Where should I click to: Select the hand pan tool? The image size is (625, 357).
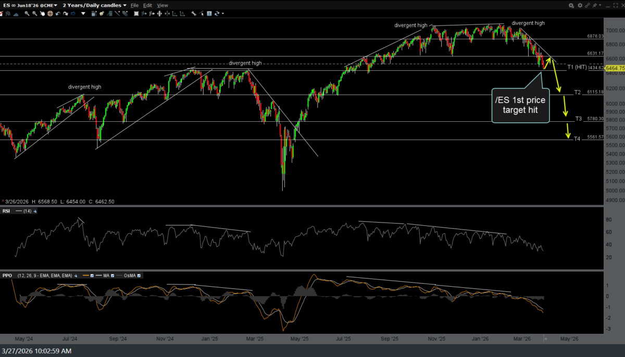[x=42, y=14]
